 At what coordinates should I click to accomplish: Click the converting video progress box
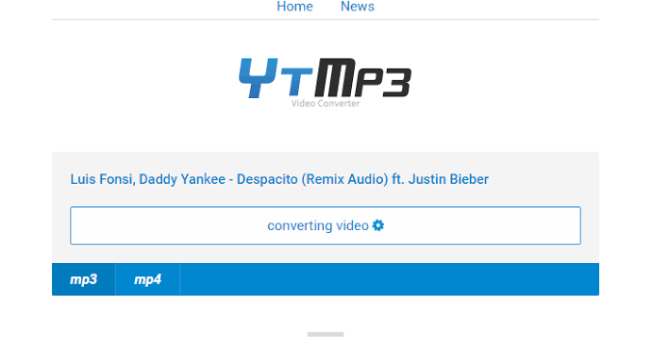click(x=326, y=225)
